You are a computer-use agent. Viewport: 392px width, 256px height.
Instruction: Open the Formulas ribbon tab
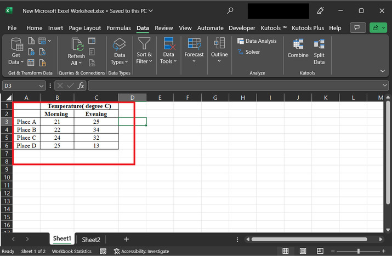tap(118, 28)
